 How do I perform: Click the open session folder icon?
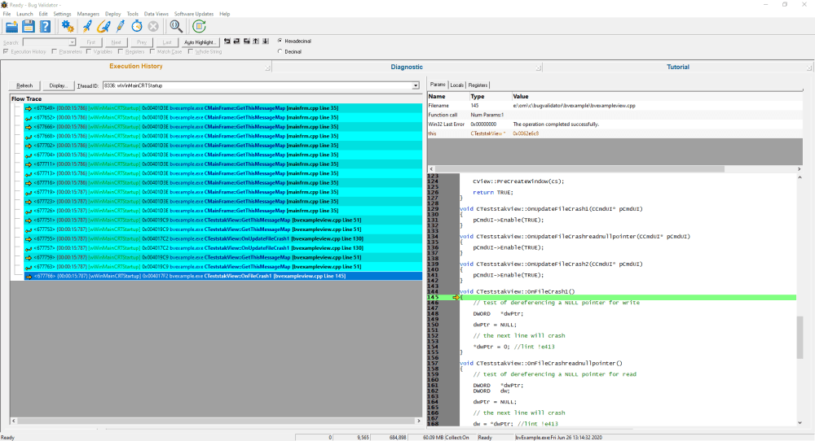click(x=11, y=27)
